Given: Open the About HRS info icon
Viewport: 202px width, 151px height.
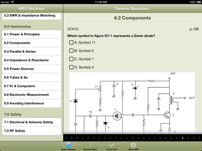Looking at the screenshot, I should [x=133, y=145].
